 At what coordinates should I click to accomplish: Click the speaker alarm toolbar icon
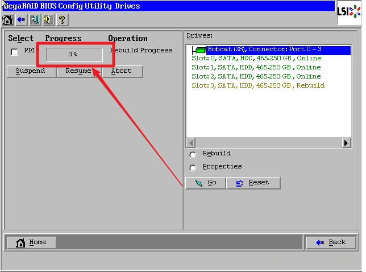point(48,20)
